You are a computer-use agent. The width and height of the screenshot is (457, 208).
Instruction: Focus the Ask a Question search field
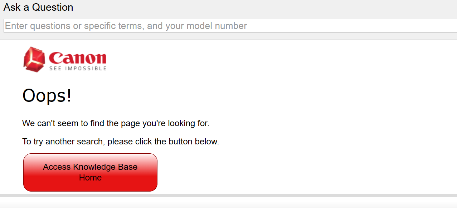click(229, 26)
